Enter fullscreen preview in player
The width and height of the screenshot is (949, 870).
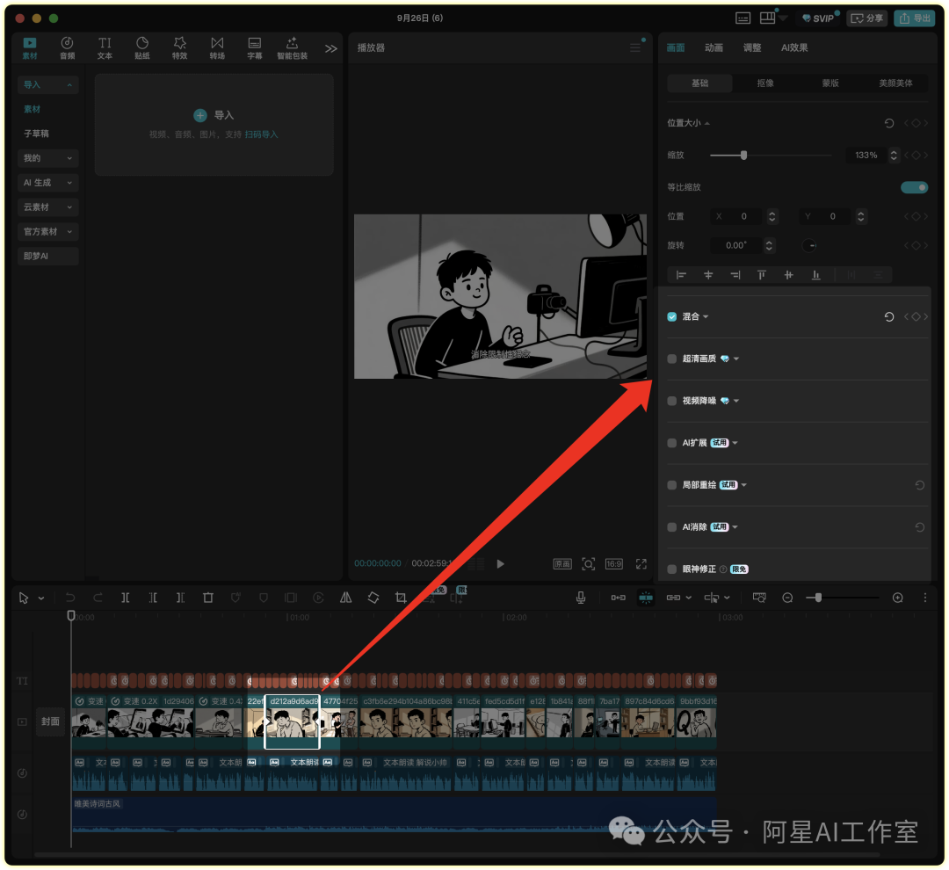coord(641,563)
